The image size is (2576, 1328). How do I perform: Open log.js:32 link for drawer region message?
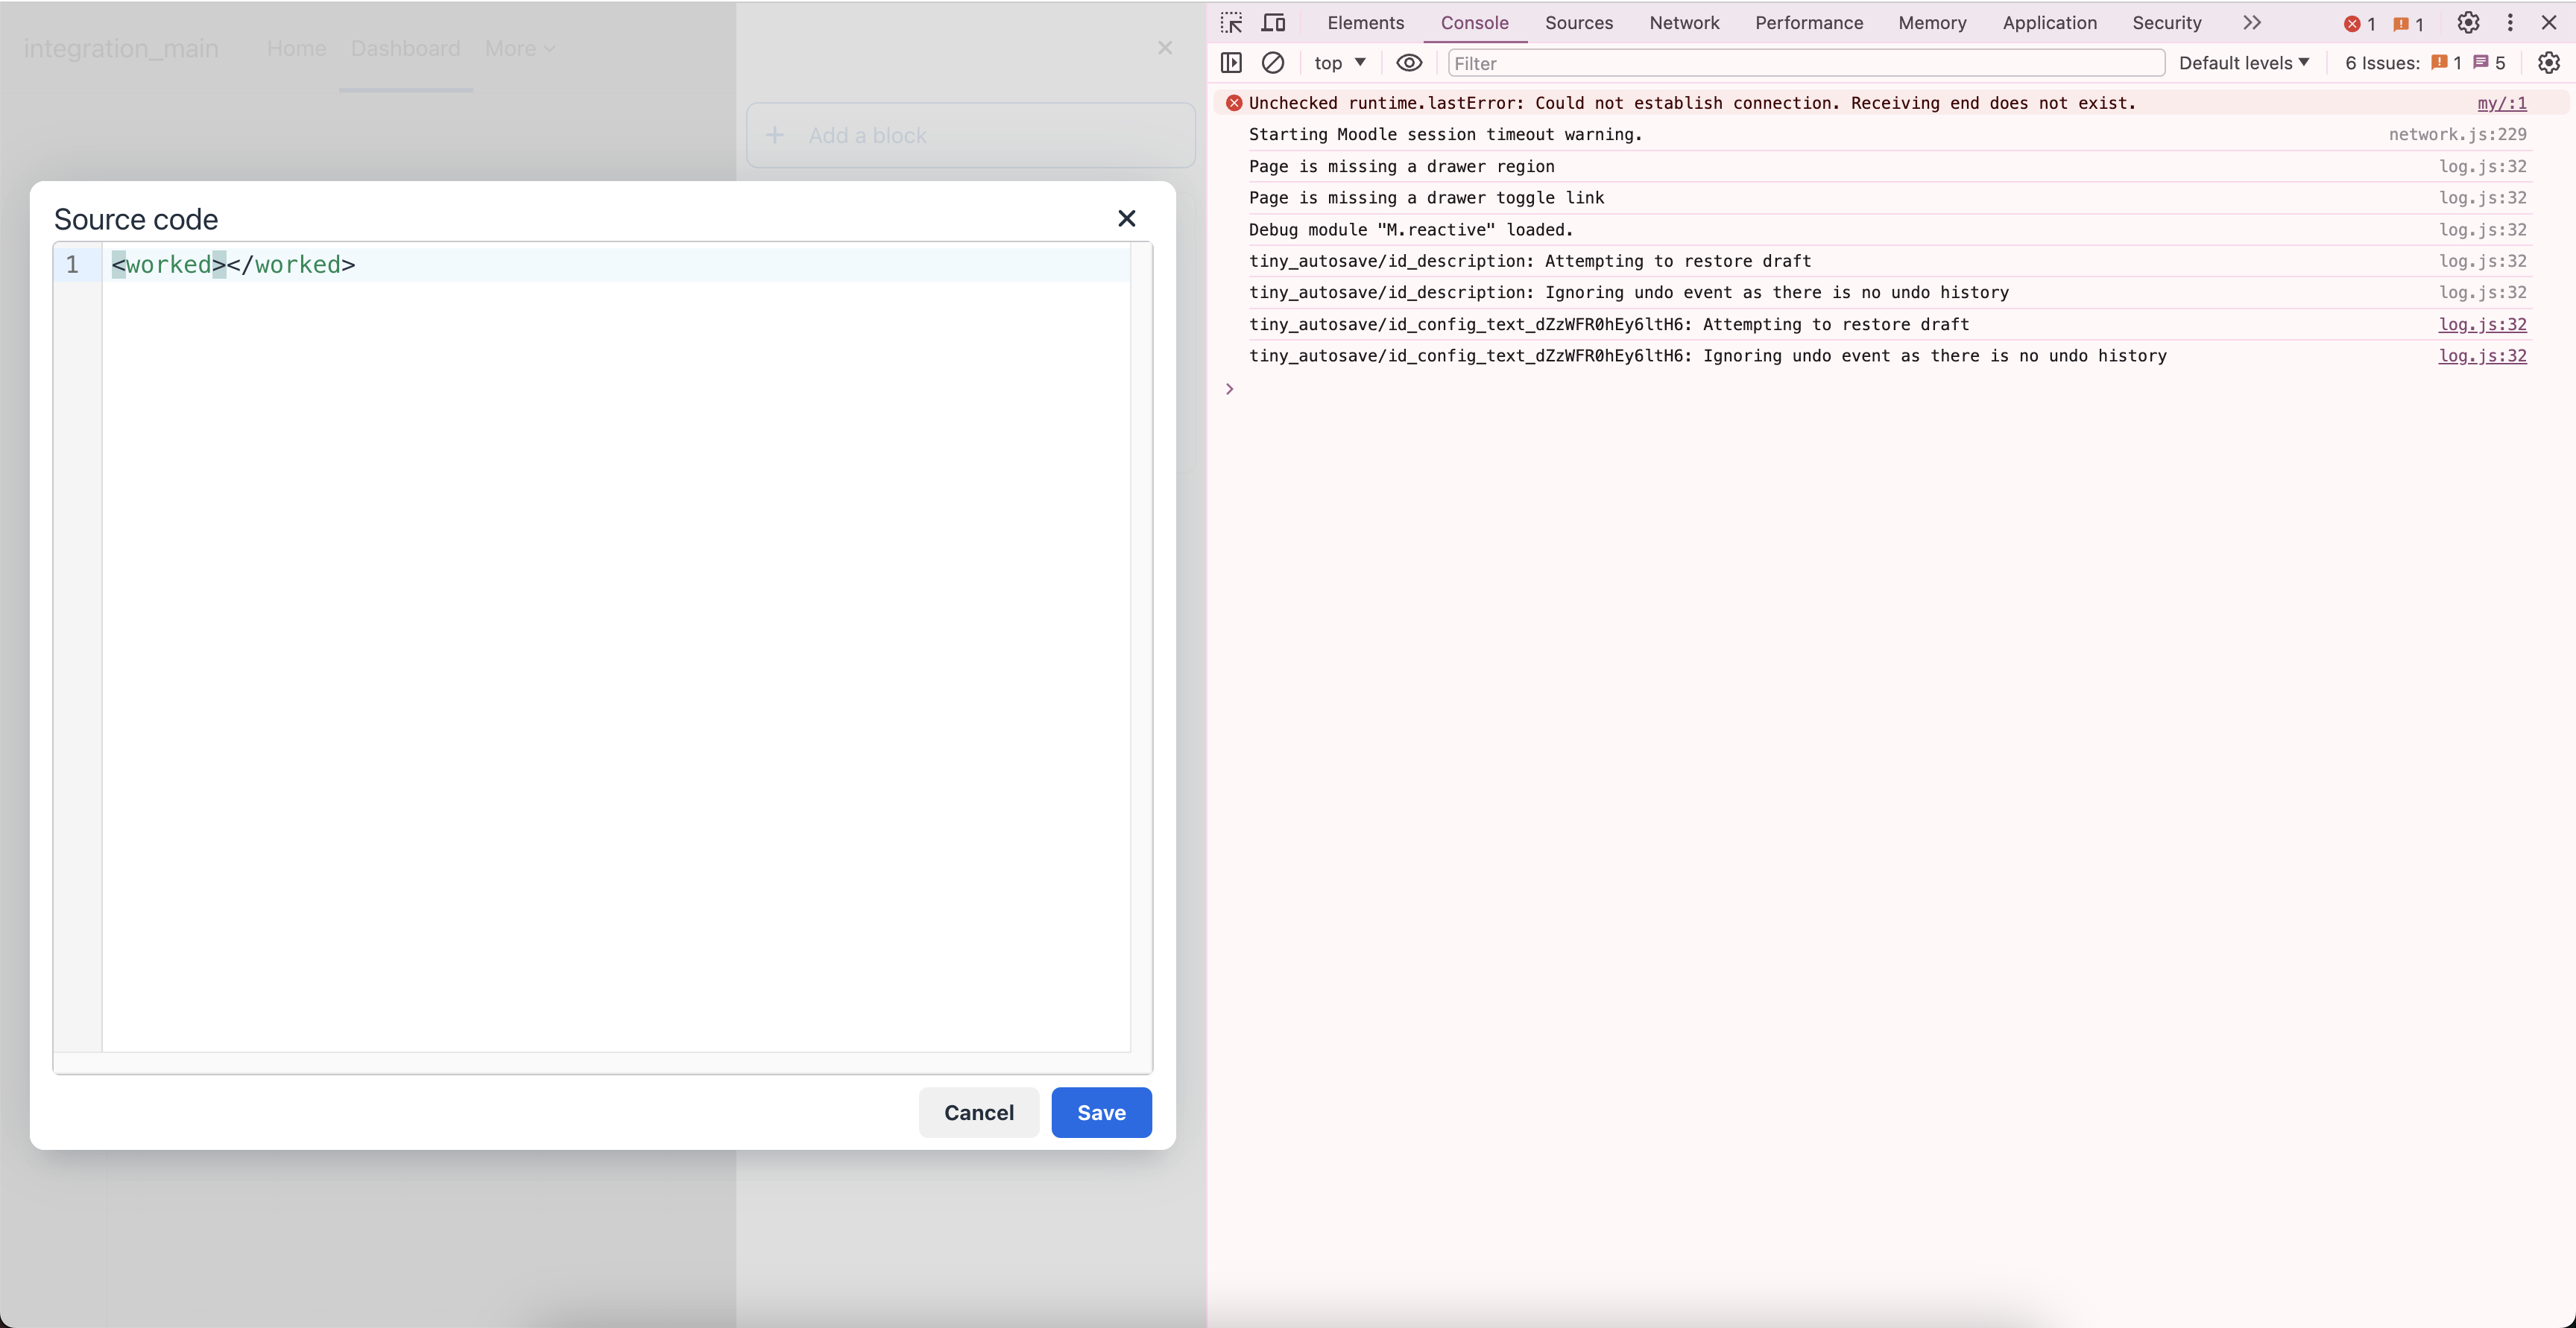2482,166
